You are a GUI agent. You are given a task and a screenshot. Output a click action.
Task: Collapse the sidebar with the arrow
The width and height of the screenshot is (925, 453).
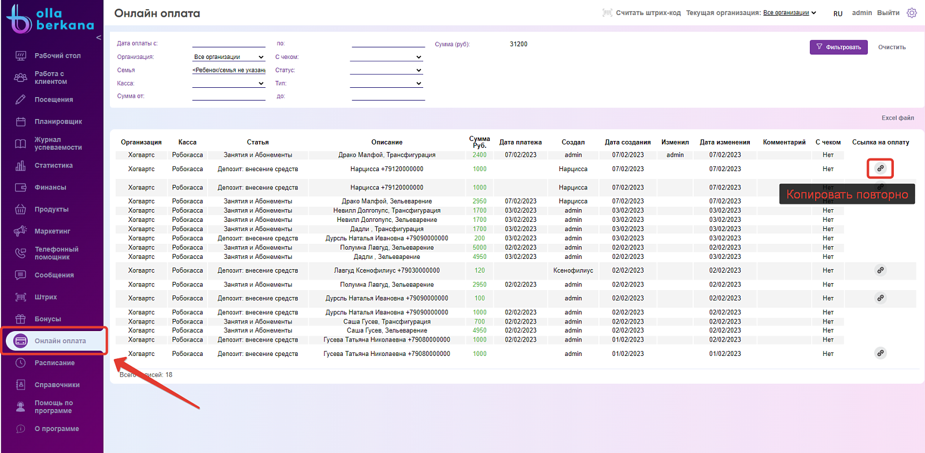[99, 38]
